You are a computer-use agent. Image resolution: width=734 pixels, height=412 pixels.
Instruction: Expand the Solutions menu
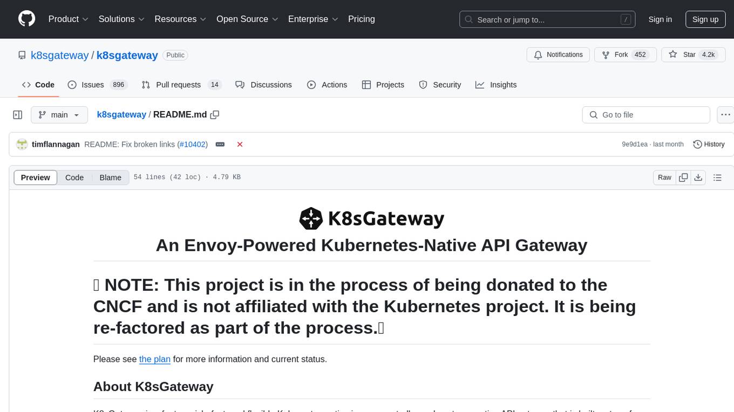(x=121, y=19)
